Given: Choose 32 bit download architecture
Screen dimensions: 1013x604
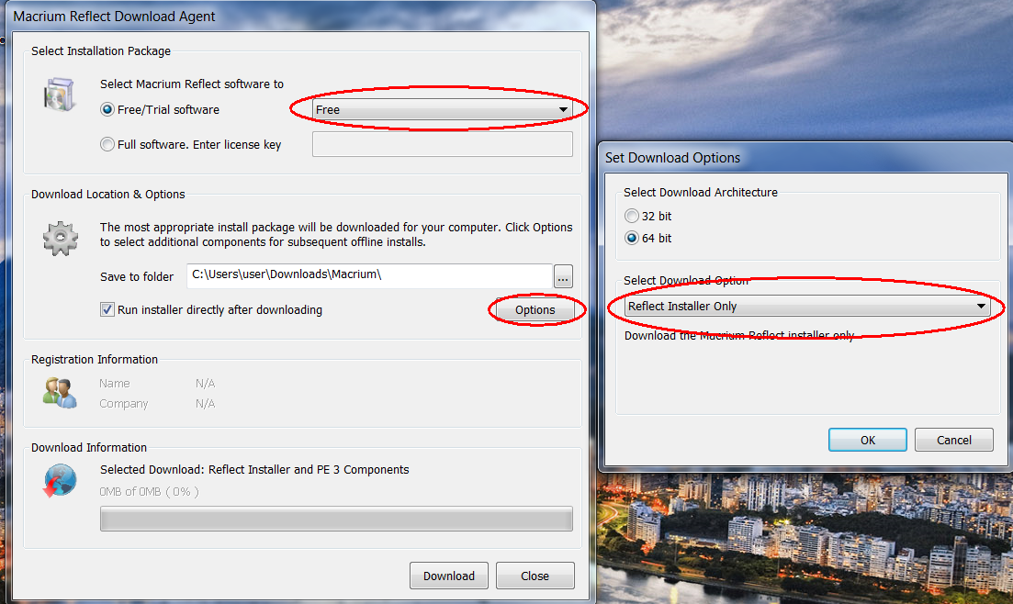Looking at the screenshot, I should (x=631, y=216).
